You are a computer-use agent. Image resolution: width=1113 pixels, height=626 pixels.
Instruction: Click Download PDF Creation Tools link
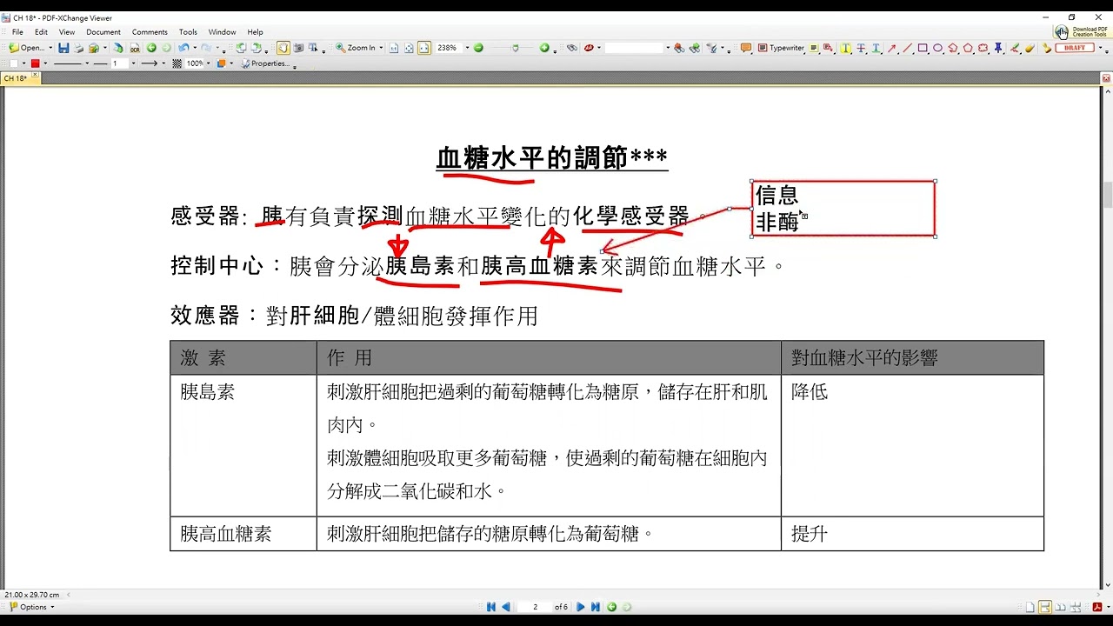[x=1083, y=31]
